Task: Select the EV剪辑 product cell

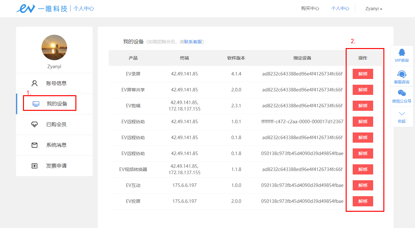Action: (133, 106)
